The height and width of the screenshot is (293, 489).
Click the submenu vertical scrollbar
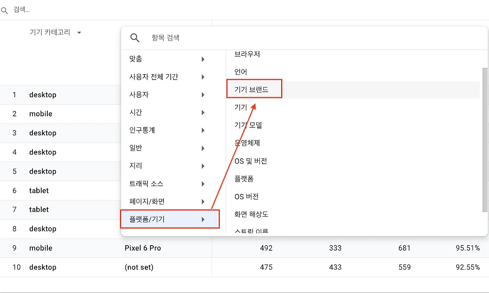tap(485, 140)
